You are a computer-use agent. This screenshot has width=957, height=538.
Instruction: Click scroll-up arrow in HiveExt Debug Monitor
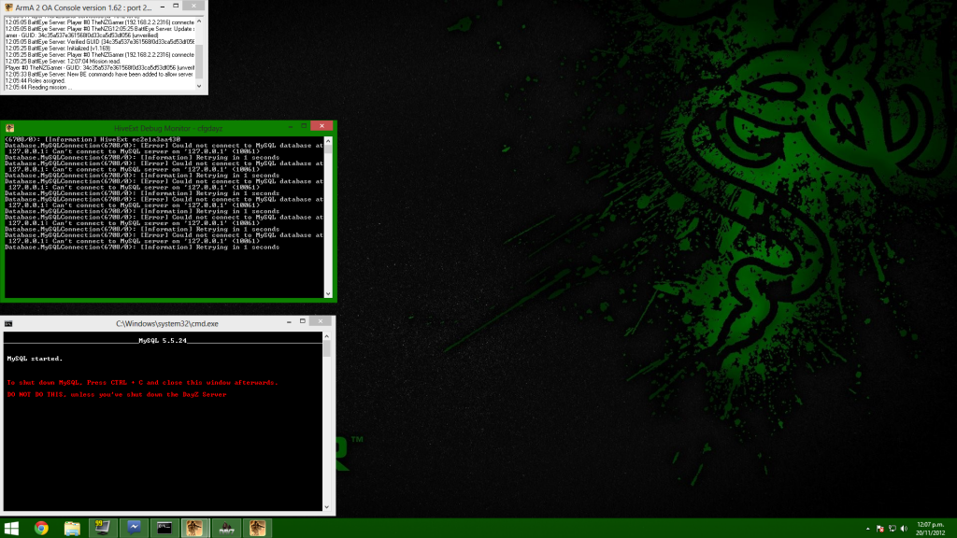pos(328,141)
